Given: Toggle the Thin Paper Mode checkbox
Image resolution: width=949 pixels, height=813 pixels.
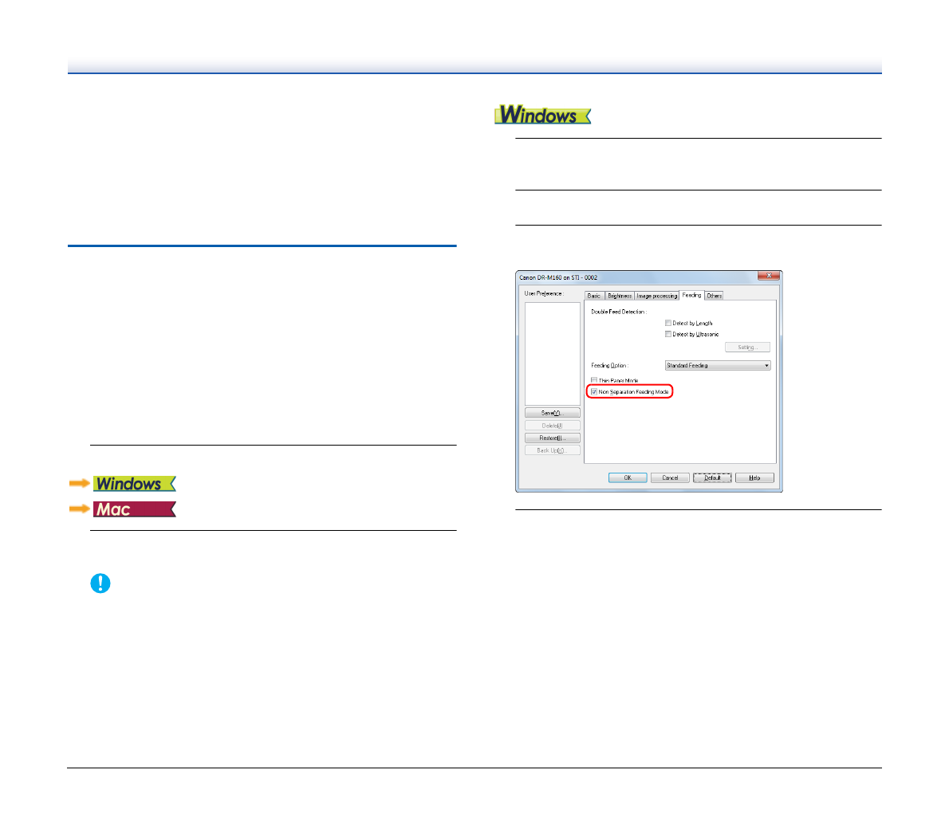Looking at the screenshot, I should pyautogui.click(x=594, y=380).
